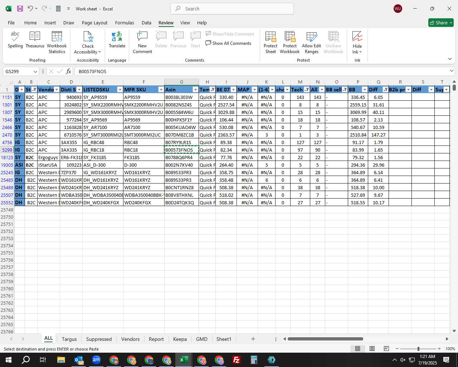Open the MFR SKU filter dropdown
The width and height of the screenshot is (458, 367).
pyautogui.click(x=161, y=90)
